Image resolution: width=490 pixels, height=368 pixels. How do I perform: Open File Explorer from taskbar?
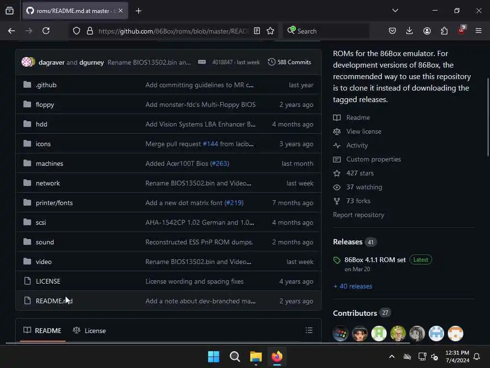coord(256,356)
